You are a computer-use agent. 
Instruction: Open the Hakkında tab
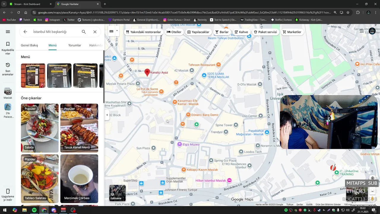pyautogui.click(x=96, y=45)
